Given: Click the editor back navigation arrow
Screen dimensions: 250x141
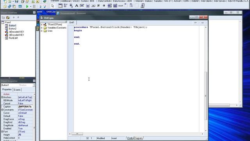Looking at the screenshot, I should click(x=195, y=23).
